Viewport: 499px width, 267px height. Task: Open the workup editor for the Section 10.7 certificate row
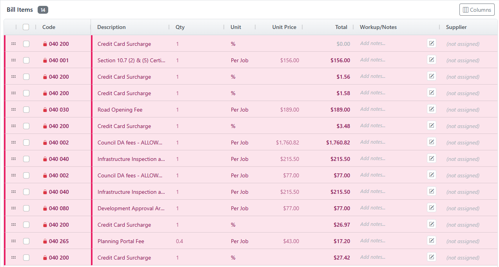pos(432,60)
